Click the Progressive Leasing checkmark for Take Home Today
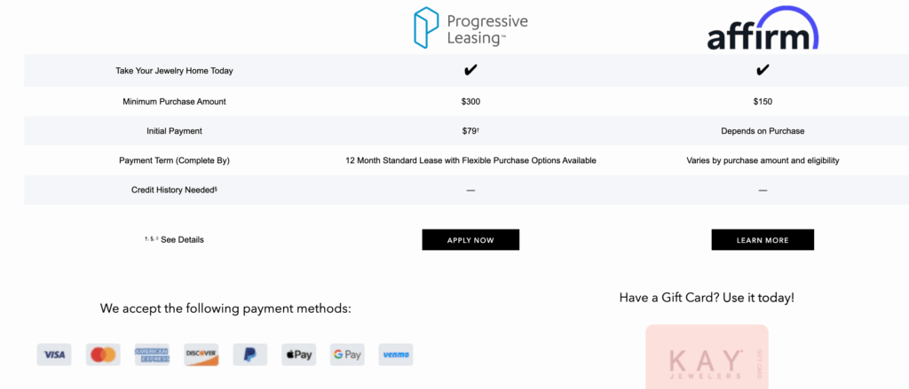 tap(470, 70)
